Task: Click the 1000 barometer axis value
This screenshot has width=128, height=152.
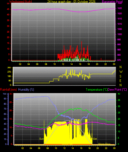Action: [120, 34]
